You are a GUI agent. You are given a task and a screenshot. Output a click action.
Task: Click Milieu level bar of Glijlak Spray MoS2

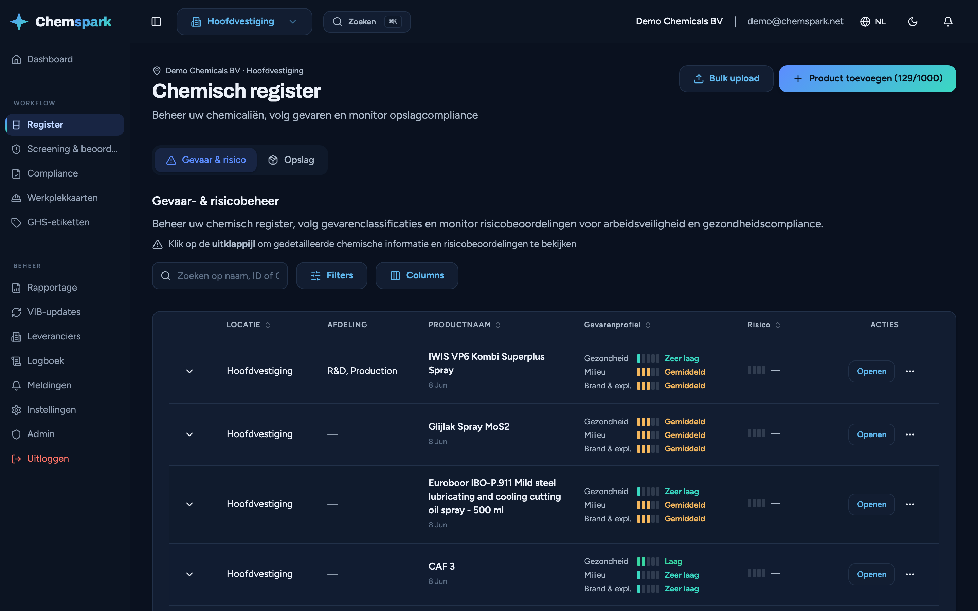pyautogui.click(x=648, y=435)
